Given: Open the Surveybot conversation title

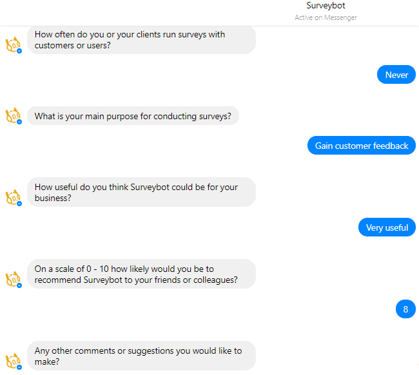Looking at the screenshot, I should (x=326, y=5).
